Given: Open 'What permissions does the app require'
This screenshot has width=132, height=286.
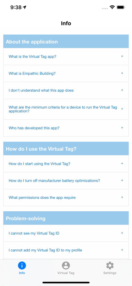Looking at the screenshot, I should (x=66, y=198).
